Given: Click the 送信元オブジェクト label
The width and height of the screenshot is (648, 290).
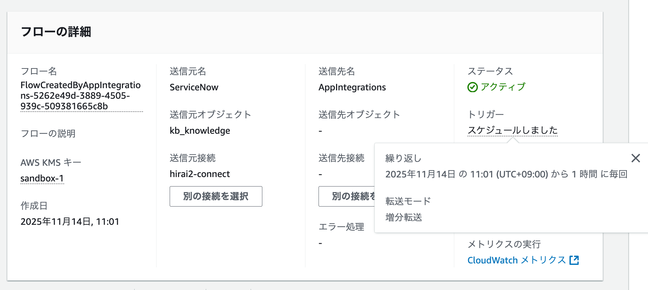Looking at the screenshot, I should (211, 115).
